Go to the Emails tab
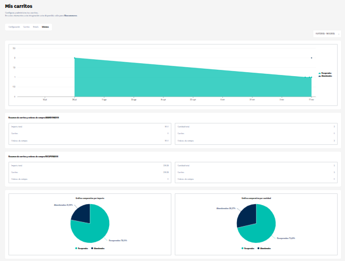 36,27
